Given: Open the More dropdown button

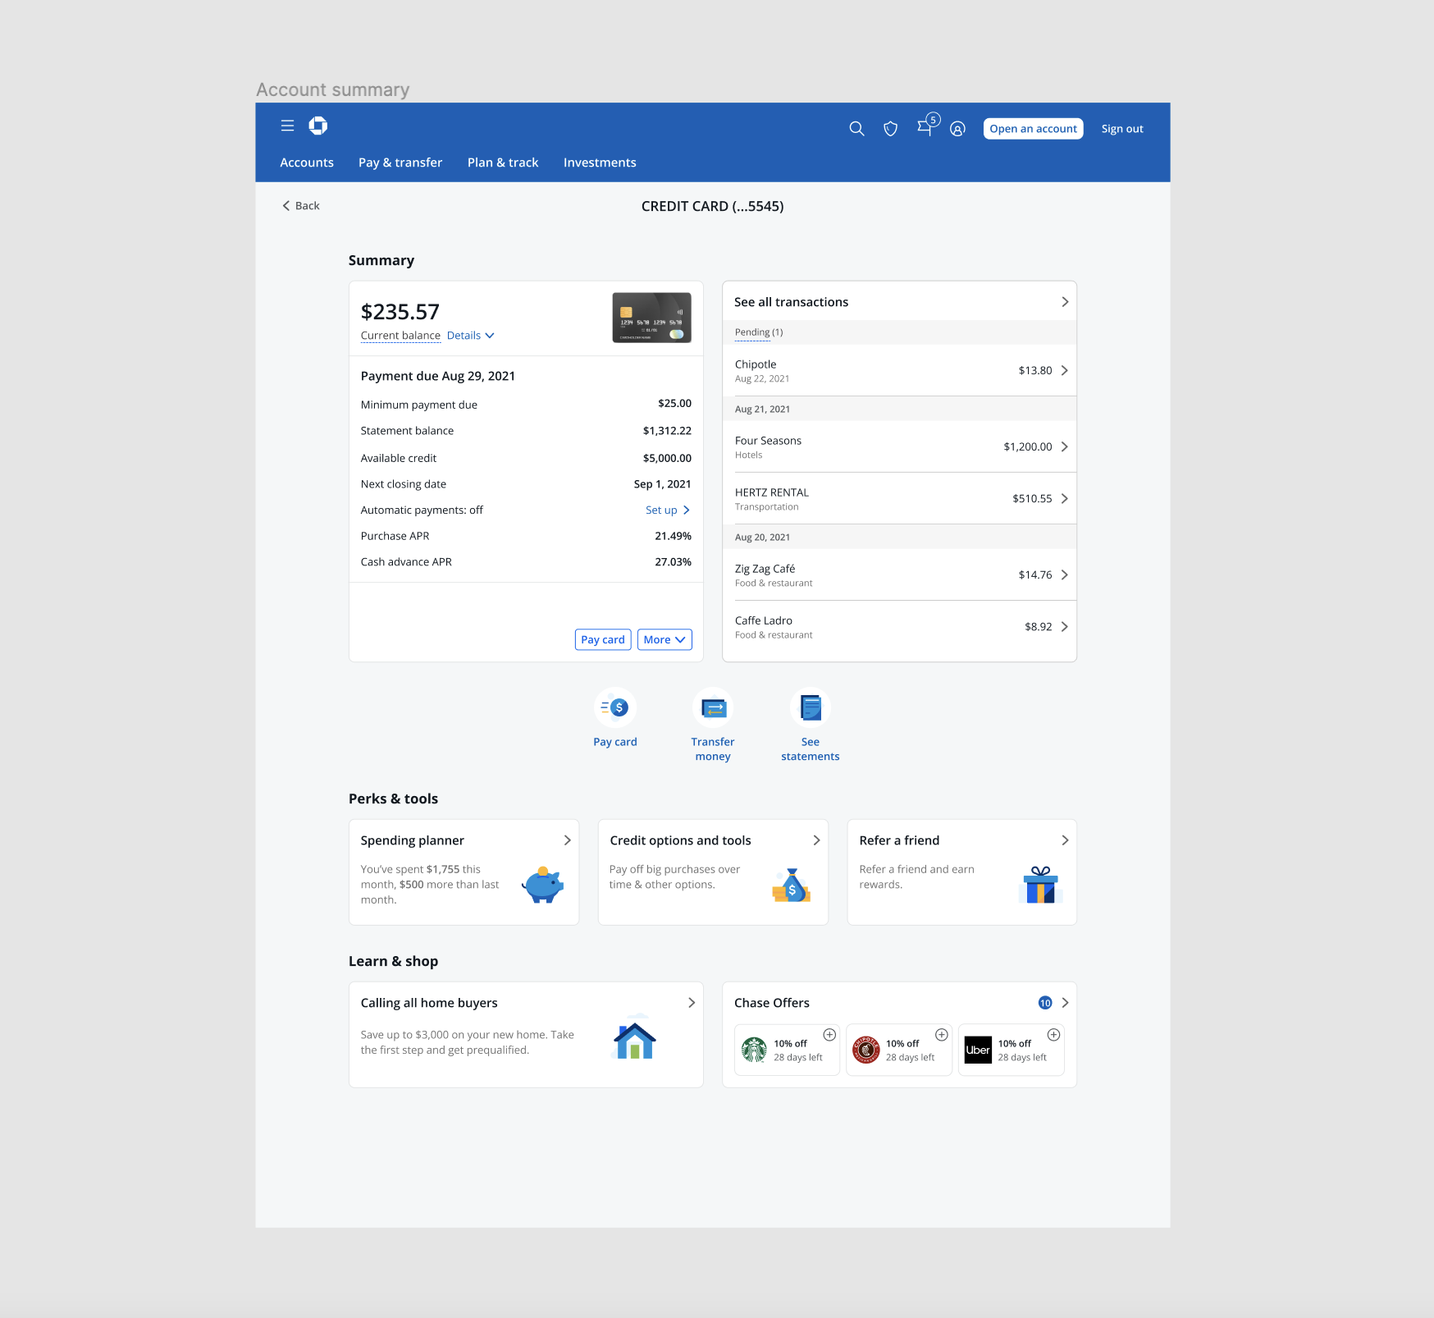Looking at the screenshot, I should pyautogui.click(x=664, y=640).
